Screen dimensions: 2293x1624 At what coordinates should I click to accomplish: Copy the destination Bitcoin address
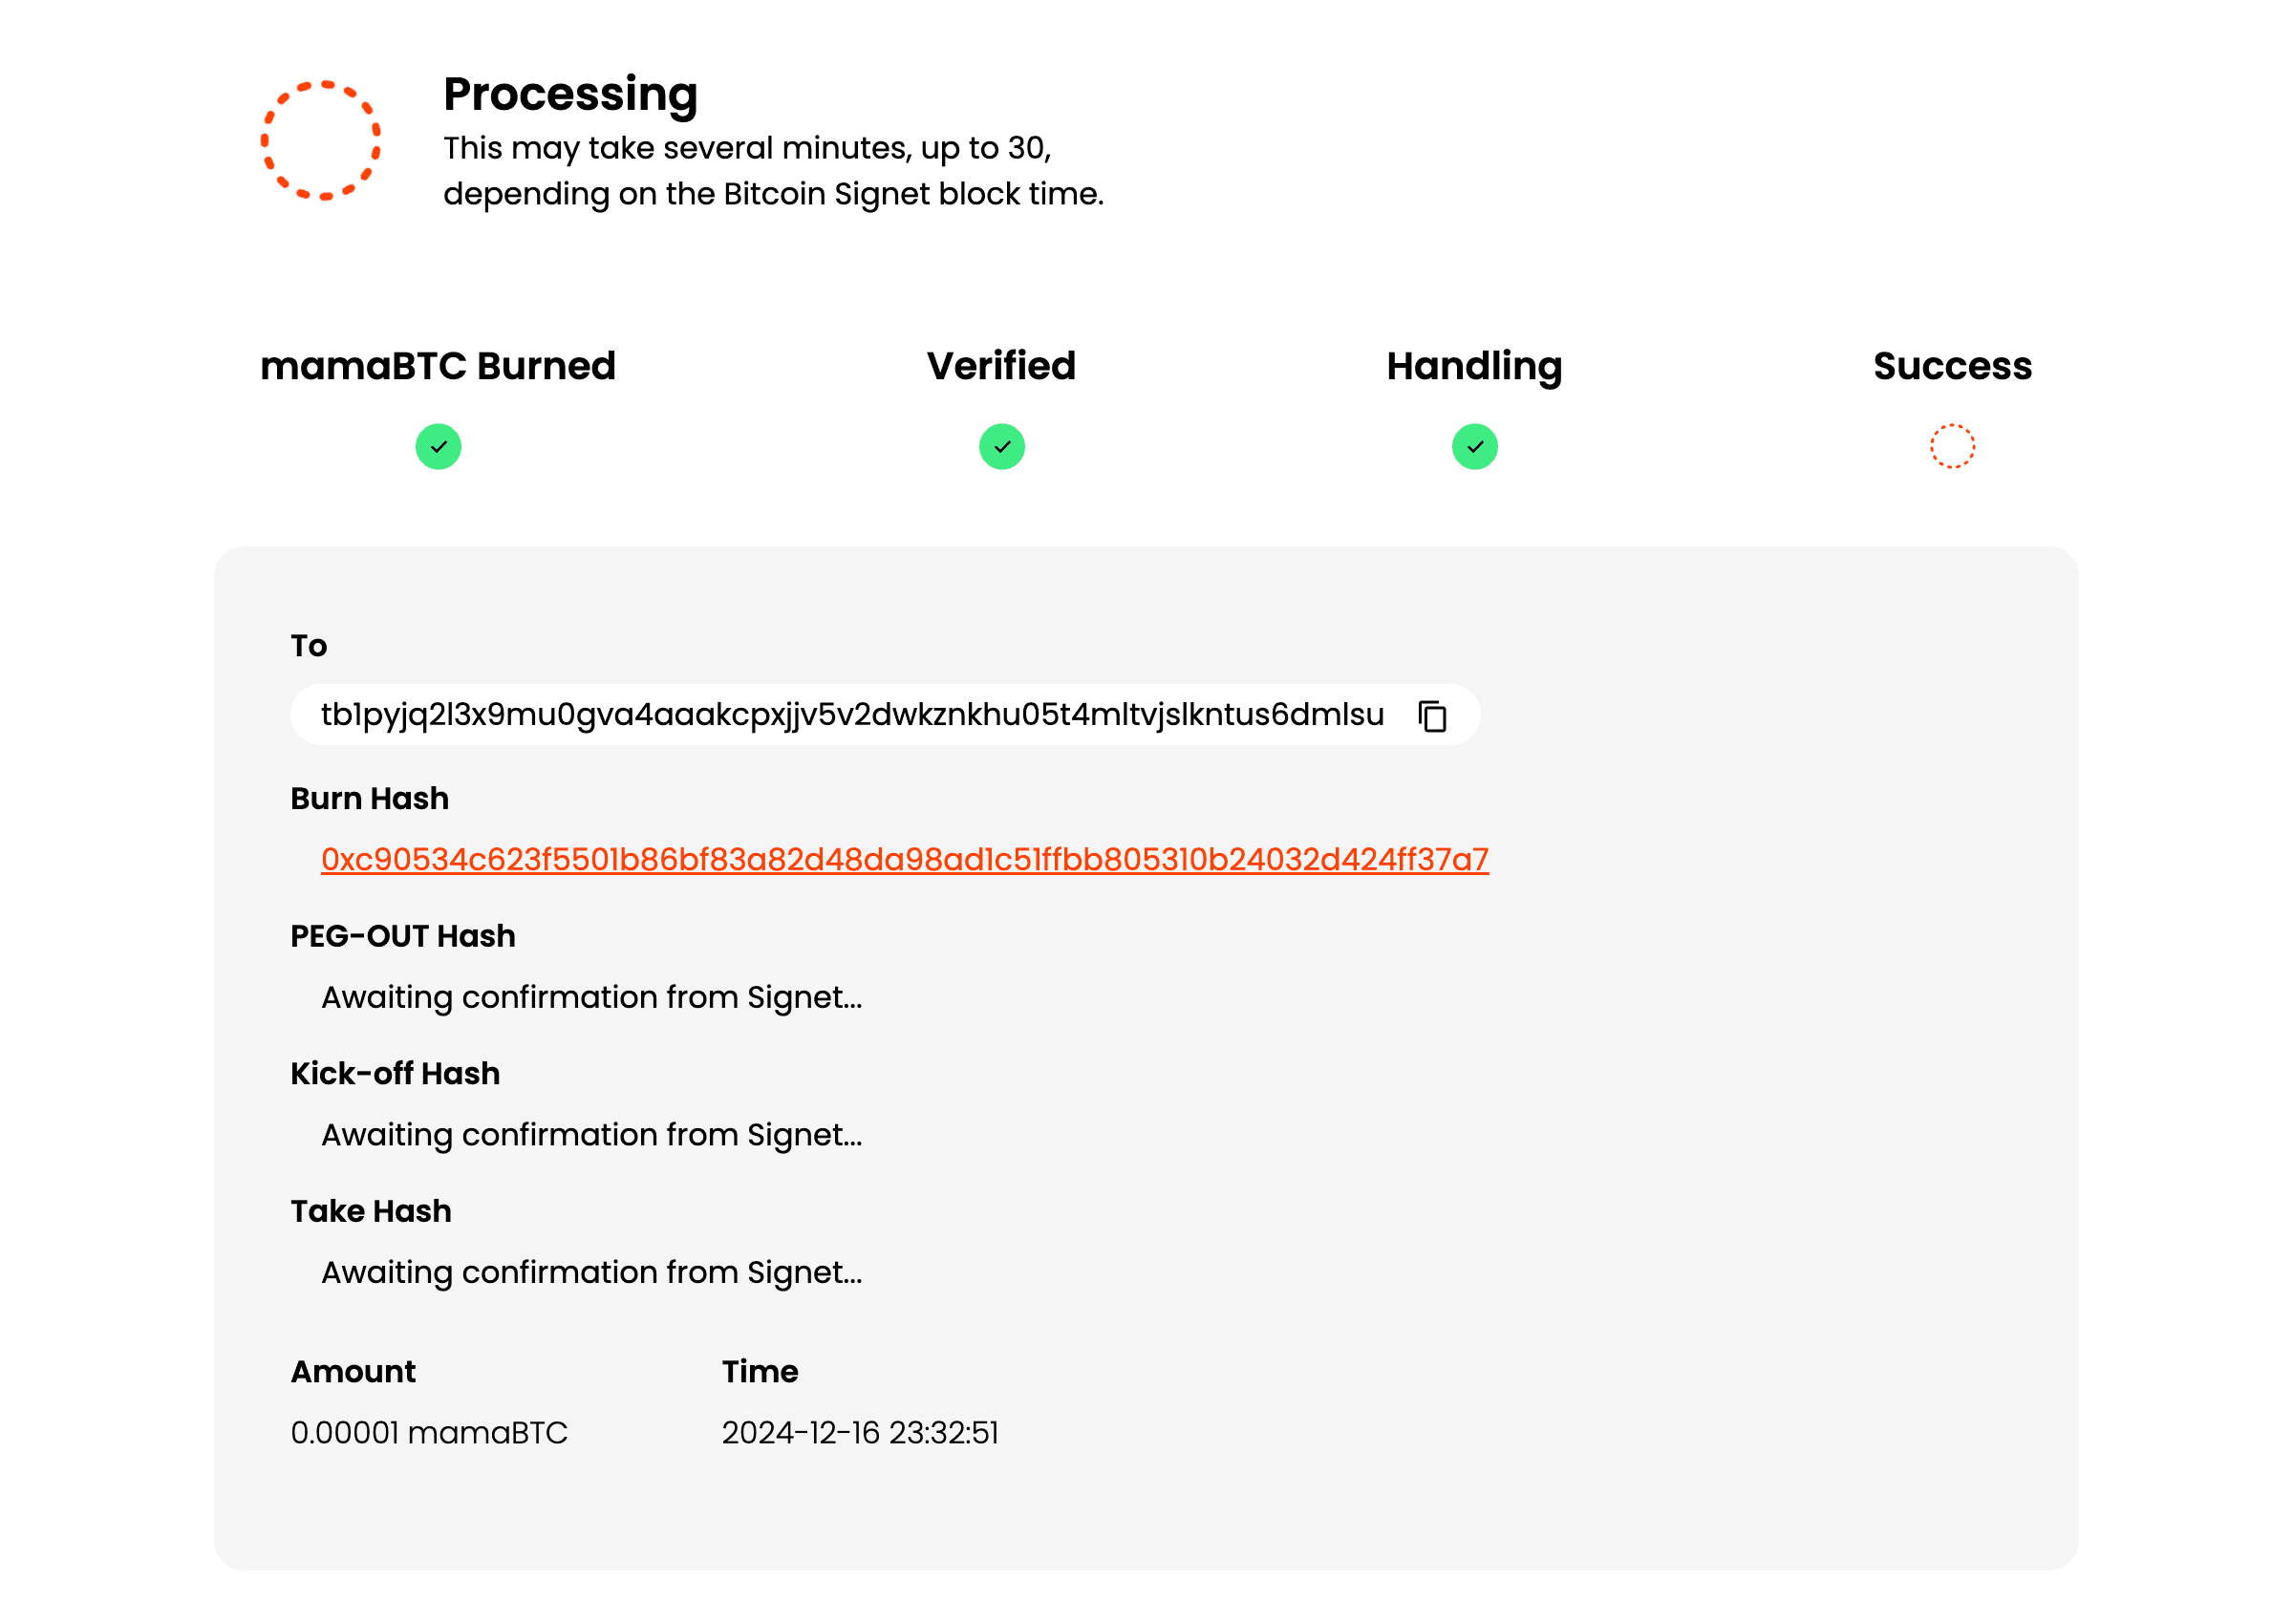(x=1432, y=716)
